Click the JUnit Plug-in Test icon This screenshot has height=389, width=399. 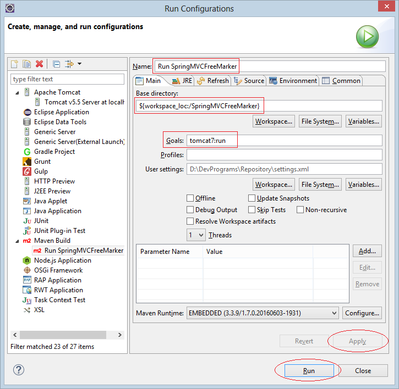tap(27, 231)
